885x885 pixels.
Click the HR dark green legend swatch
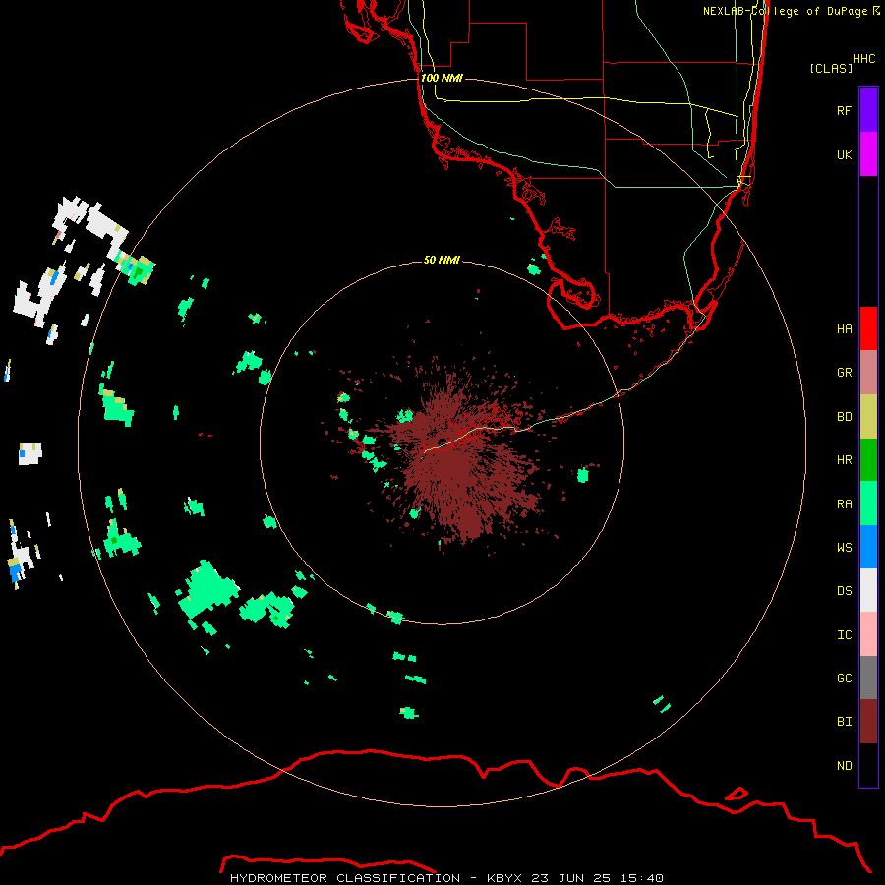[868, 460]
